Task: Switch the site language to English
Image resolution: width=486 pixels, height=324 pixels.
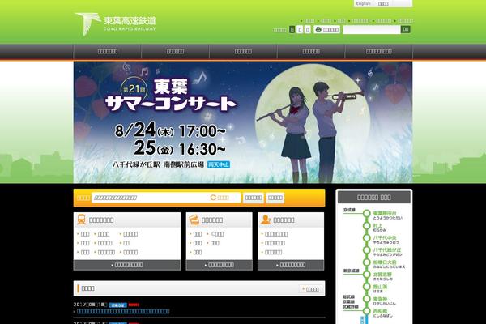Action: (x=363, y=4)
